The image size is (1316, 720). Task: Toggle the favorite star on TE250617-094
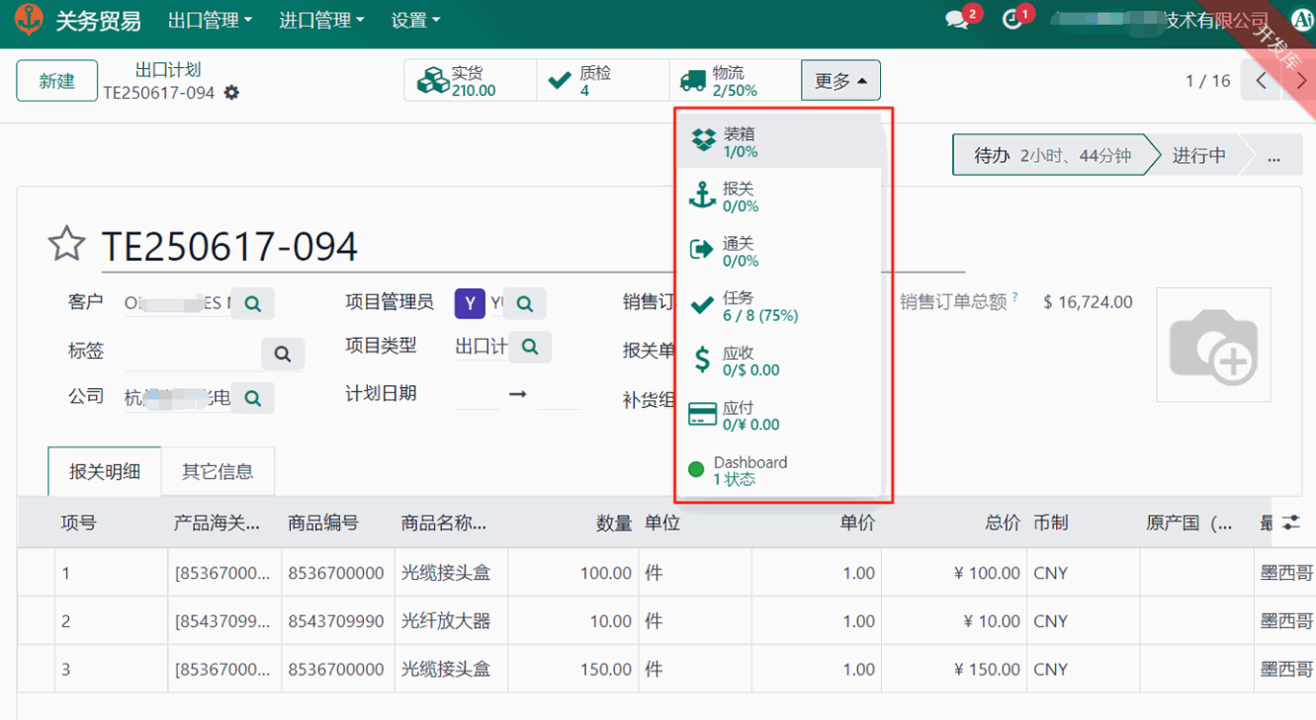pyautogui.click(x=66, y=244)
